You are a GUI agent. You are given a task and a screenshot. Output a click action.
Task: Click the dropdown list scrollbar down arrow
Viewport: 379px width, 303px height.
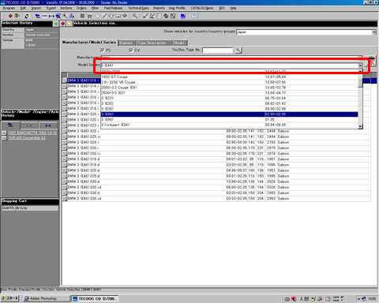click(360, 127)
